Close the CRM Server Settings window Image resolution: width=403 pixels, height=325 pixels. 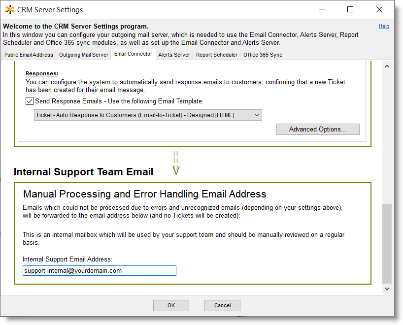coord(379,9)
